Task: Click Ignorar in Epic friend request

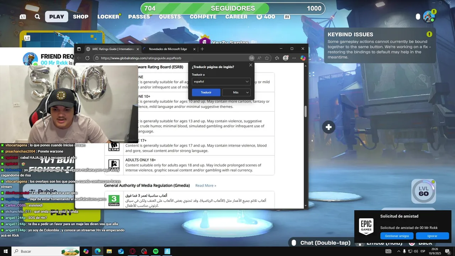Action: pos(432,236)
